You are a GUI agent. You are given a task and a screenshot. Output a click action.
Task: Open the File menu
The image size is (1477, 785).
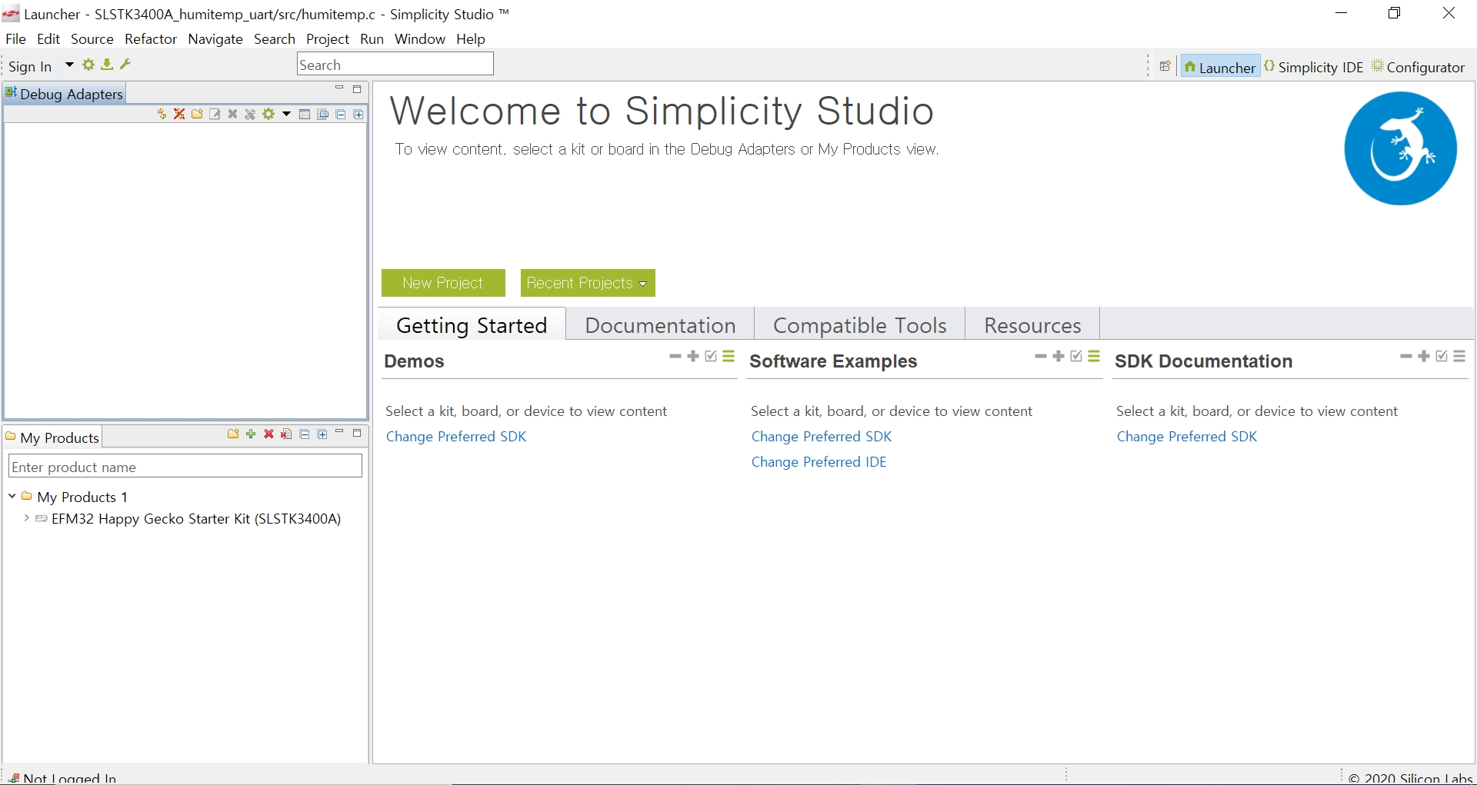(15, 38)
